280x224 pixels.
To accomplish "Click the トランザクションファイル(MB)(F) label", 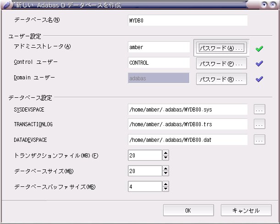I will pos(56,156).
